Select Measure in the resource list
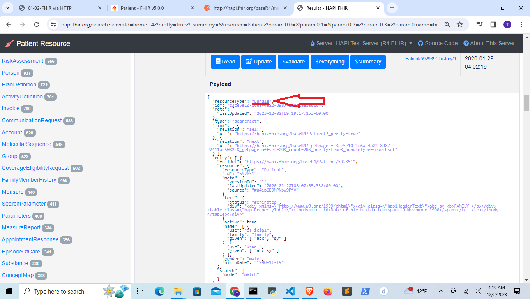This screenshot has height=299, width=530. 12,192
